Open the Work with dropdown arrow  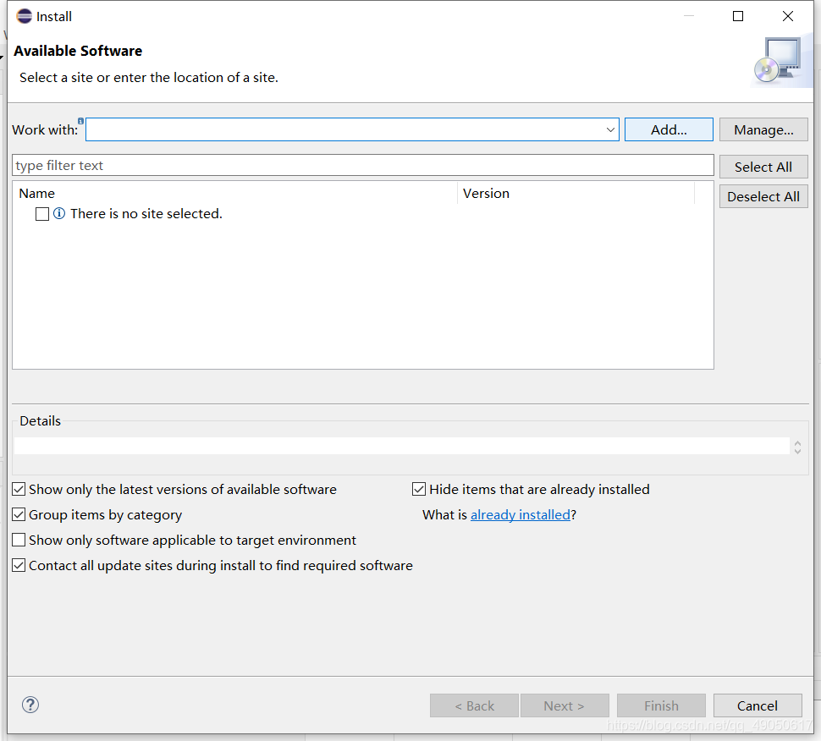[x=610, y=129]
